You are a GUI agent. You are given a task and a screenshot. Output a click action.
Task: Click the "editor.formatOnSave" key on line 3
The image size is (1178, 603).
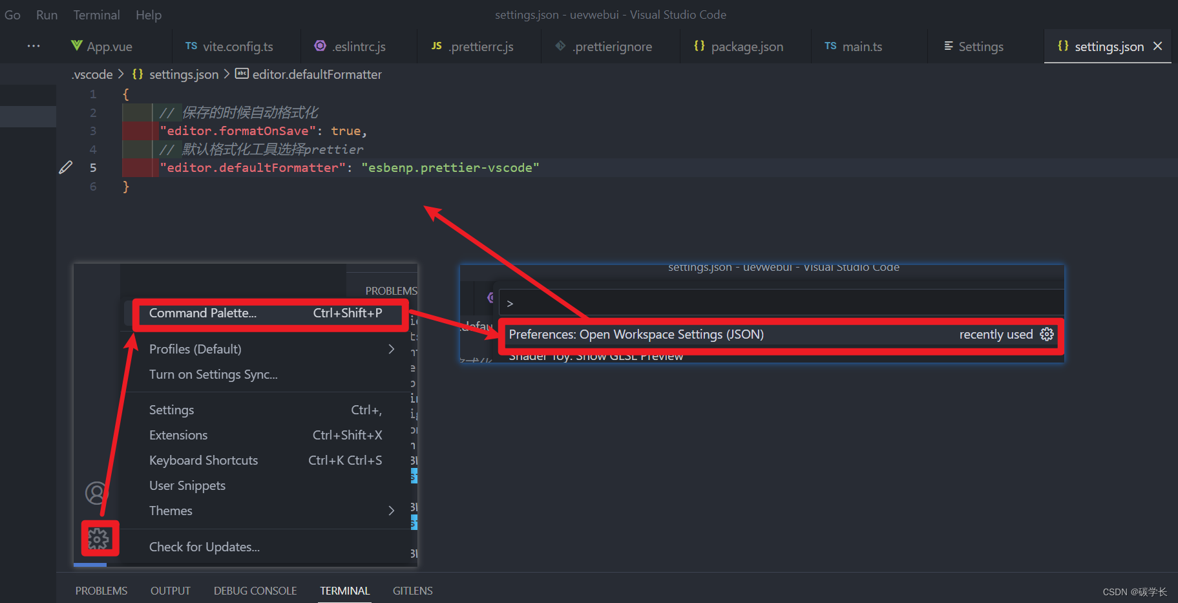click(x=238, y=131)
